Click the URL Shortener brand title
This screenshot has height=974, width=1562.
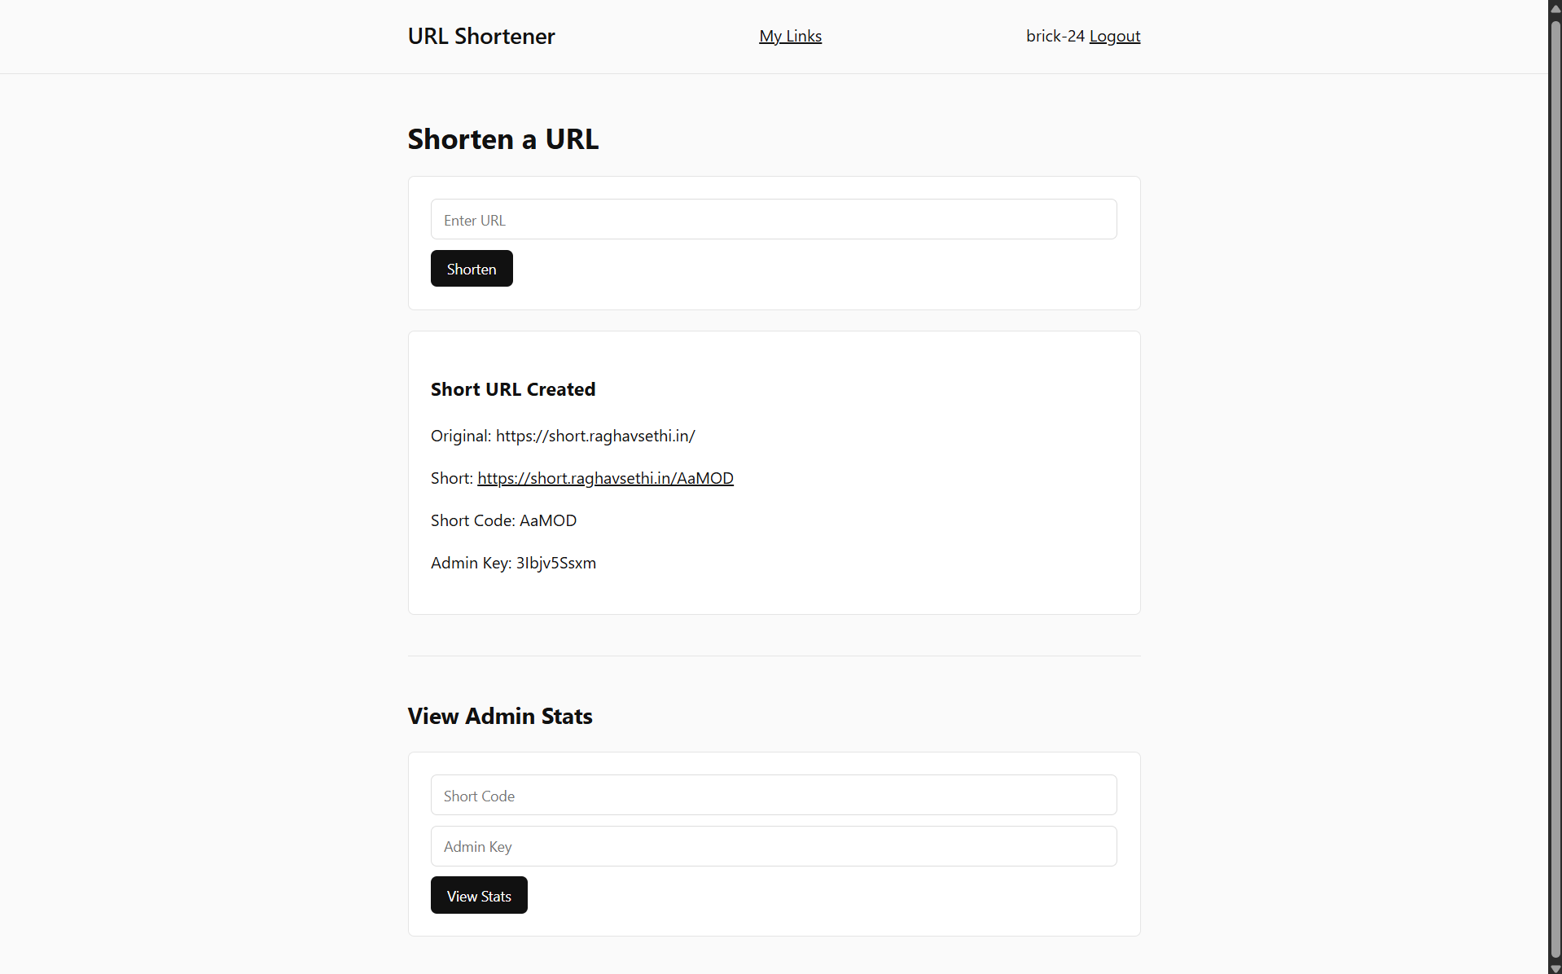tap(480, 36)
